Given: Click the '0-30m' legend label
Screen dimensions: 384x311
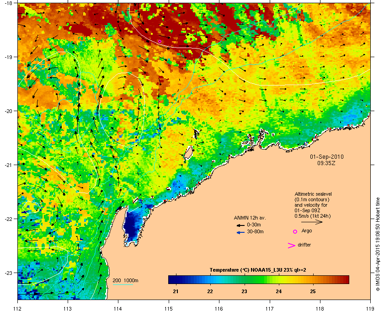Looking at the screenshot, I should [254, 225].
